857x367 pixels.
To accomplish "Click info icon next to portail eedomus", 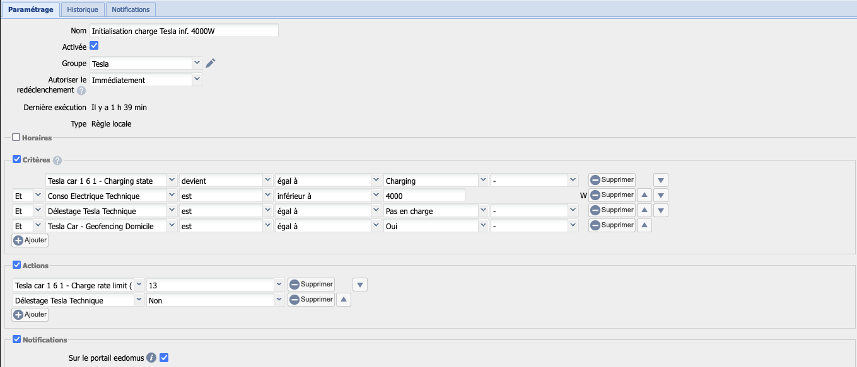I will [151, 358].
